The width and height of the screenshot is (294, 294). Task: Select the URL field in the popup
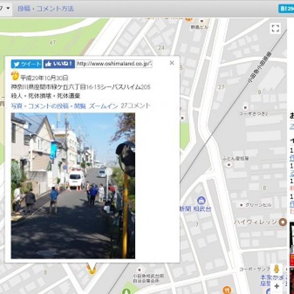(x=114, y=64)
